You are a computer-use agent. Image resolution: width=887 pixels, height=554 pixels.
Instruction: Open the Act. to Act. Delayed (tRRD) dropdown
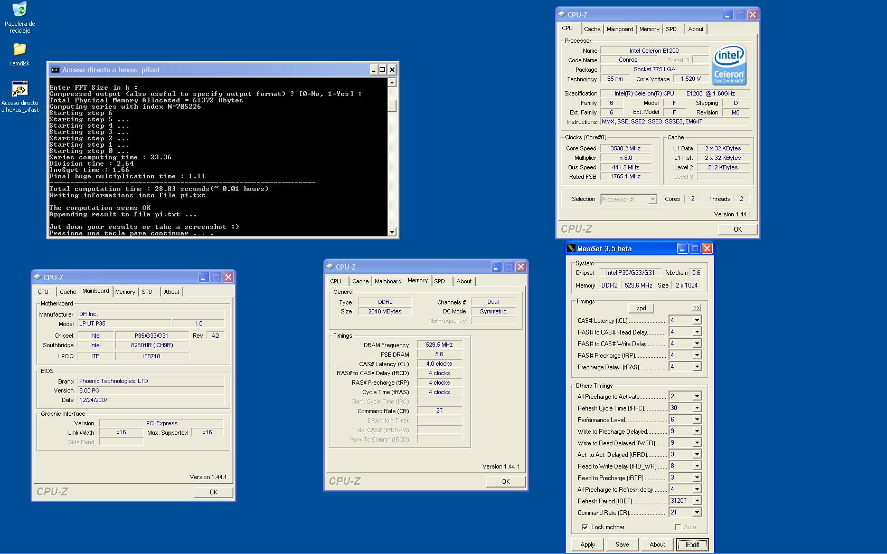(696, 454)
